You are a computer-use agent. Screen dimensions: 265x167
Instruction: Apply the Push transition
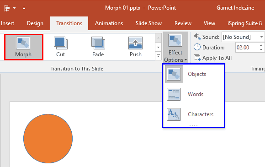135,47
